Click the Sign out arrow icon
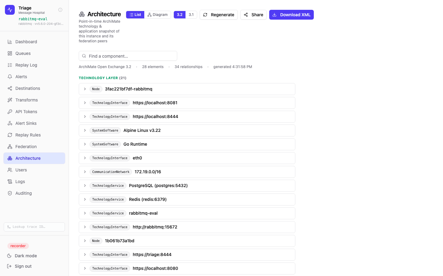Screen dimensions: 443x276 click(x=9, y=266)
